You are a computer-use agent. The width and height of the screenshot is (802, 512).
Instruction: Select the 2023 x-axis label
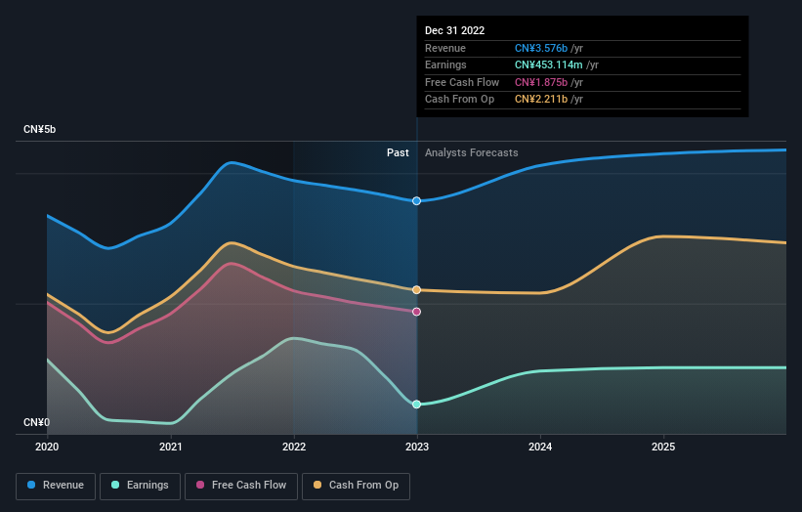tap(417, 447)
